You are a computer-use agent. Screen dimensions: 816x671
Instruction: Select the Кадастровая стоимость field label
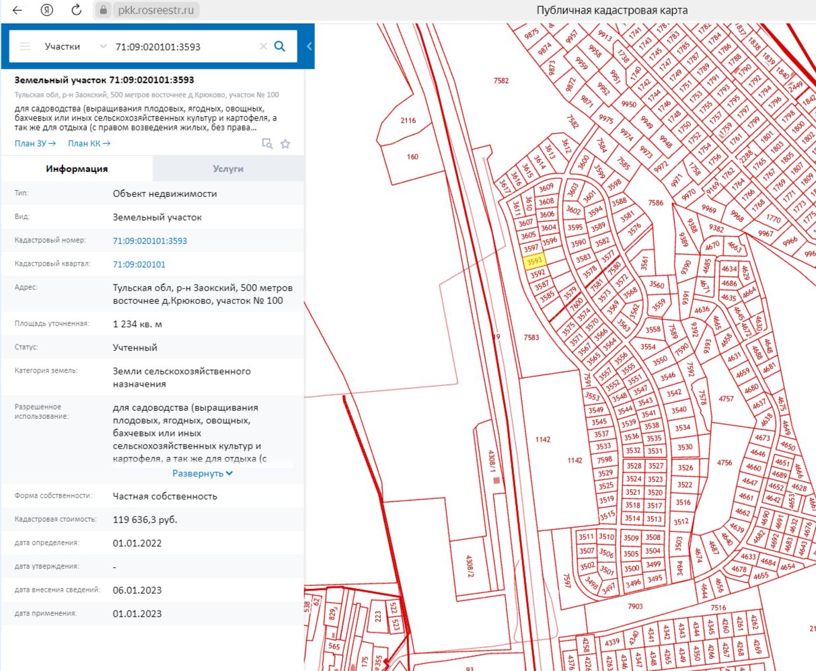click(x=56, y=519)
